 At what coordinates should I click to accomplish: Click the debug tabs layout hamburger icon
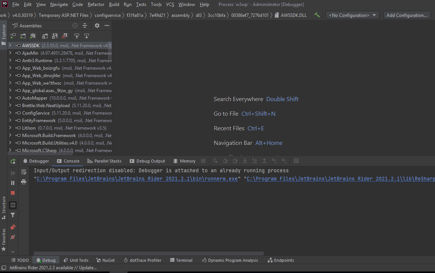pyautogui.click(x=203, y=161)
